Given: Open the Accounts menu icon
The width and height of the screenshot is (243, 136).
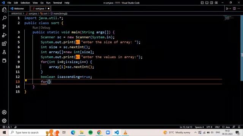Looking at the screenshot, I should [x=4, y=112].
